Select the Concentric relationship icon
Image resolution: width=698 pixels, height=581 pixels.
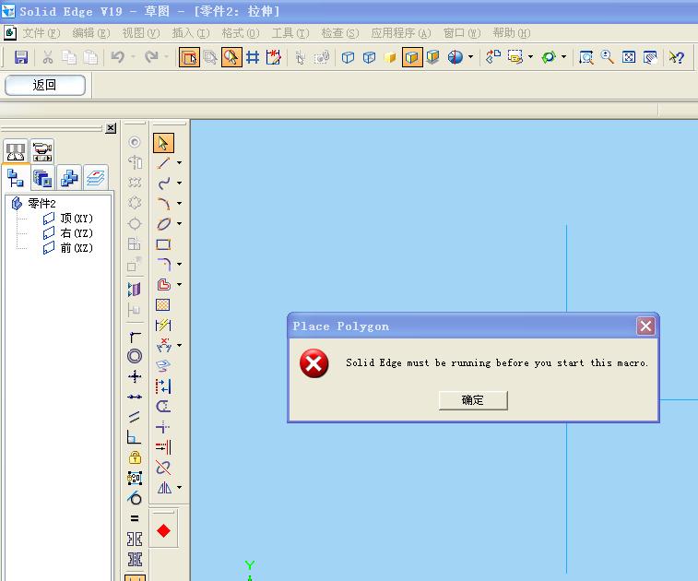tap(135, 356)
